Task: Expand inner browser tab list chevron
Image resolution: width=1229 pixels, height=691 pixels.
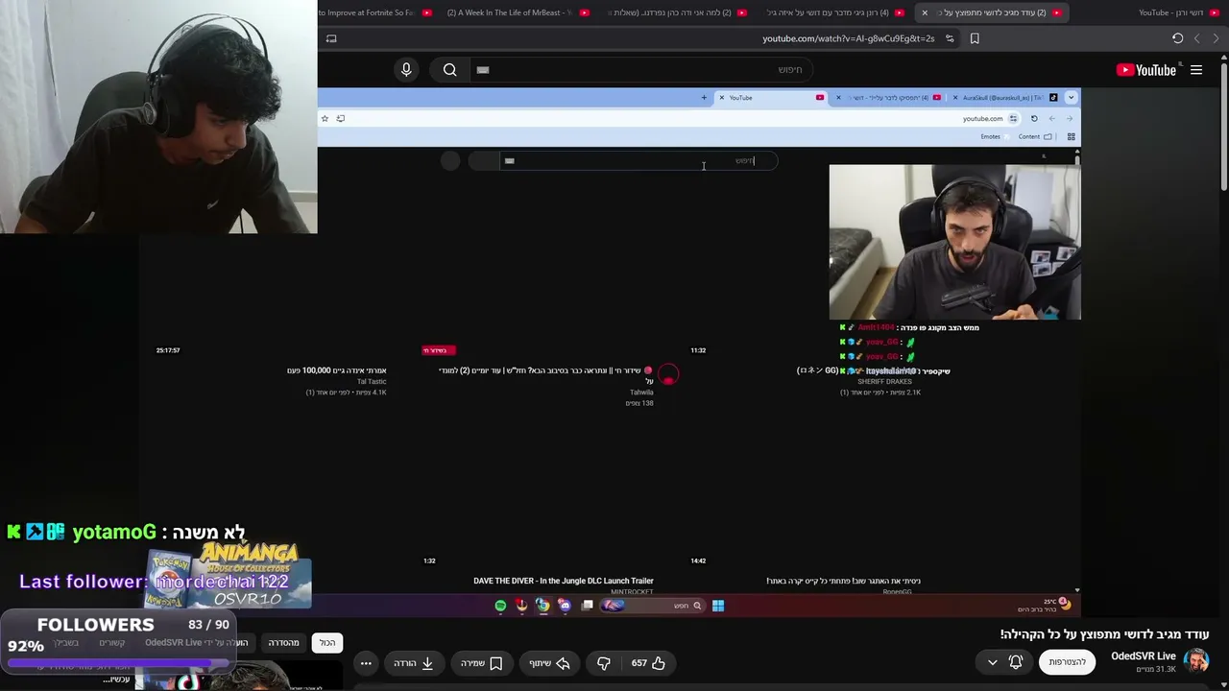Action: [1072, 97]
